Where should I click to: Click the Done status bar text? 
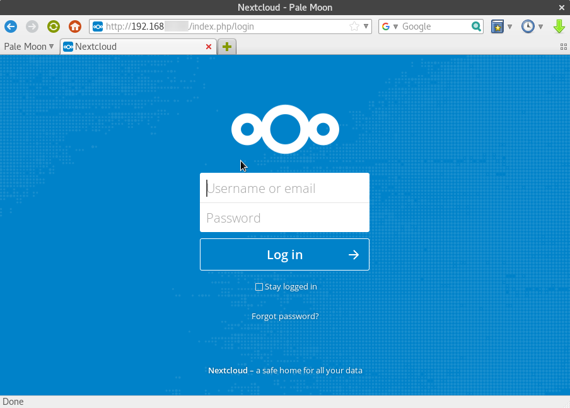13,402
